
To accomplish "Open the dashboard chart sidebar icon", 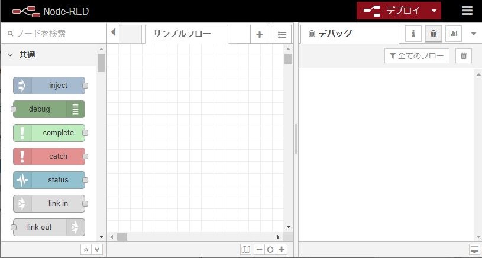I will point(454,34).
